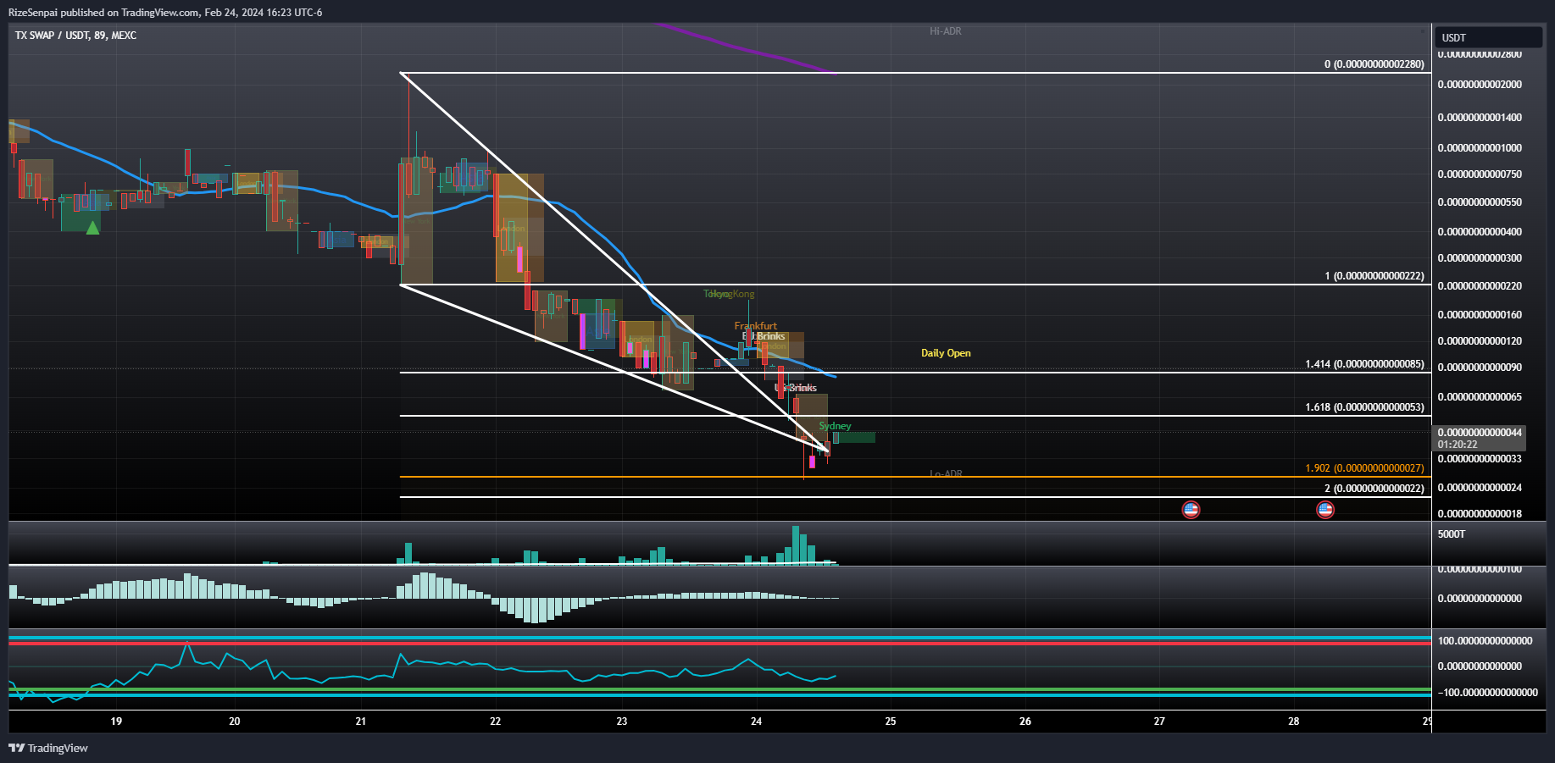Click date 19 on the time axis

pyautogui.click(x=116, y=722)
